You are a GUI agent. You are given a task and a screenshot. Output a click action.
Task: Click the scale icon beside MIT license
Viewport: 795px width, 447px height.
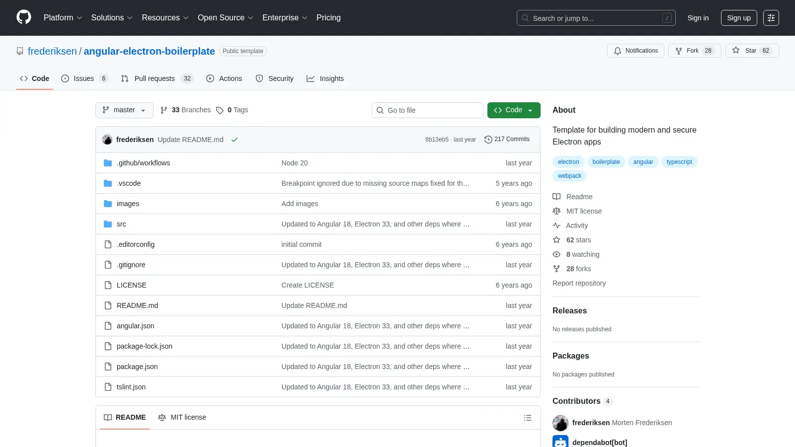pyautogui.click(x=556, y=211)
